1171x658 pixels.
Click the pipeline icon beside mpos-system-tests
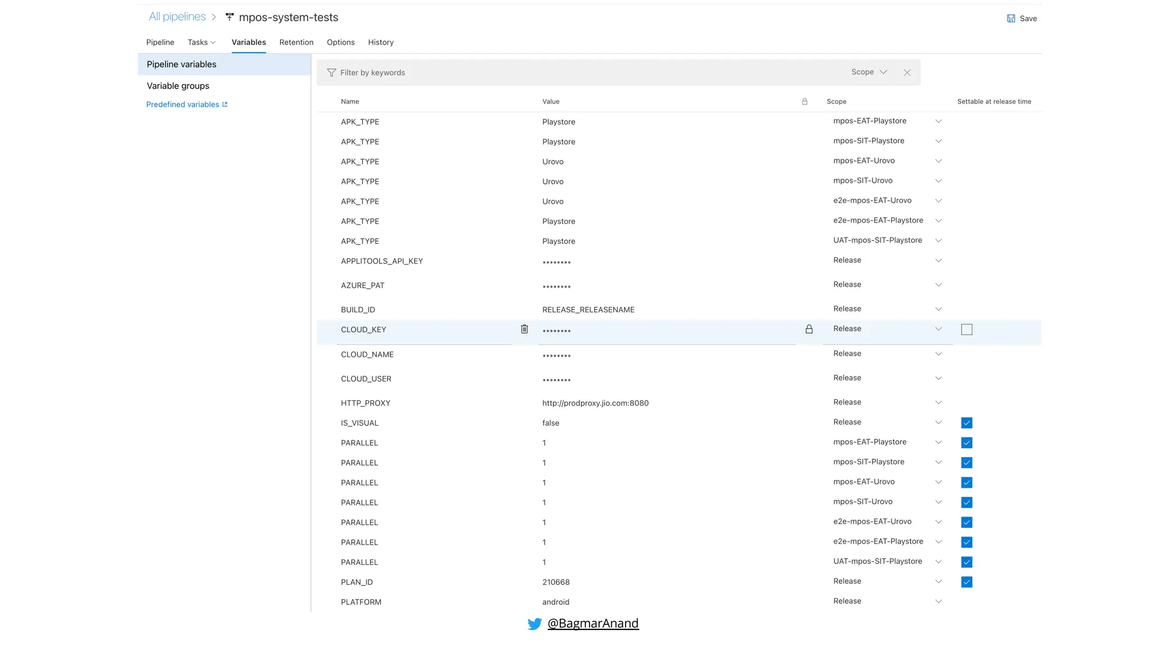[x=230, y=17]
